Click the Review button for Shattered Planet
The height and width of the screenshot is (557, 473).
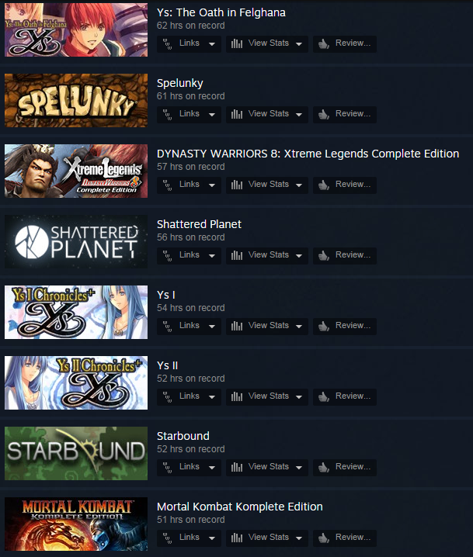click(345, 255)
